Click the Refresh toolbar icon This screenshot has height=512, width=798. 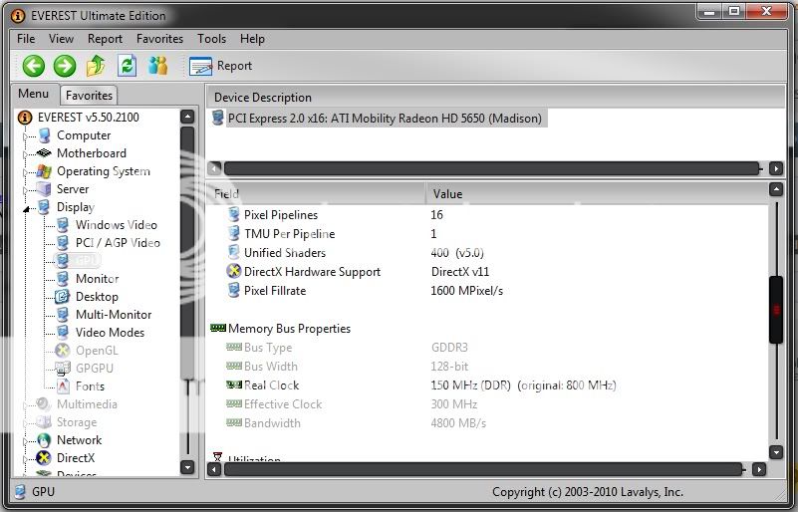[127, 66]
